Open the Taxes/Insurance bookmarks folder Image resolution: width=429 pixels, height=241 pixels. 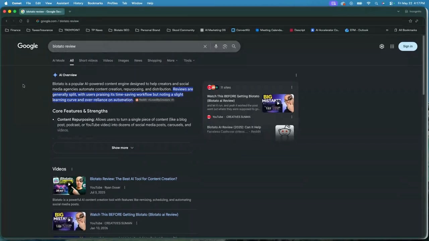click(x=40, y=30)
